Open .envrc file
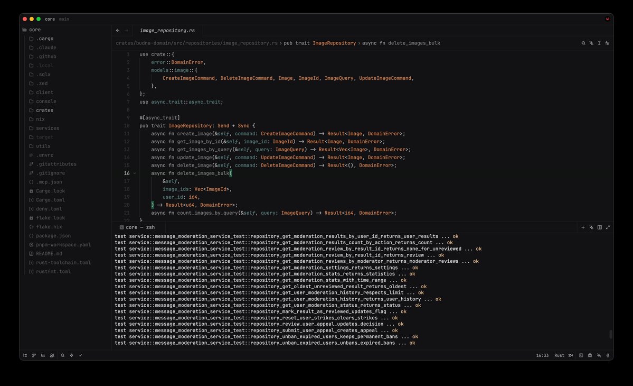Screen dimensions: 633x386 click(x=44, y=155)
